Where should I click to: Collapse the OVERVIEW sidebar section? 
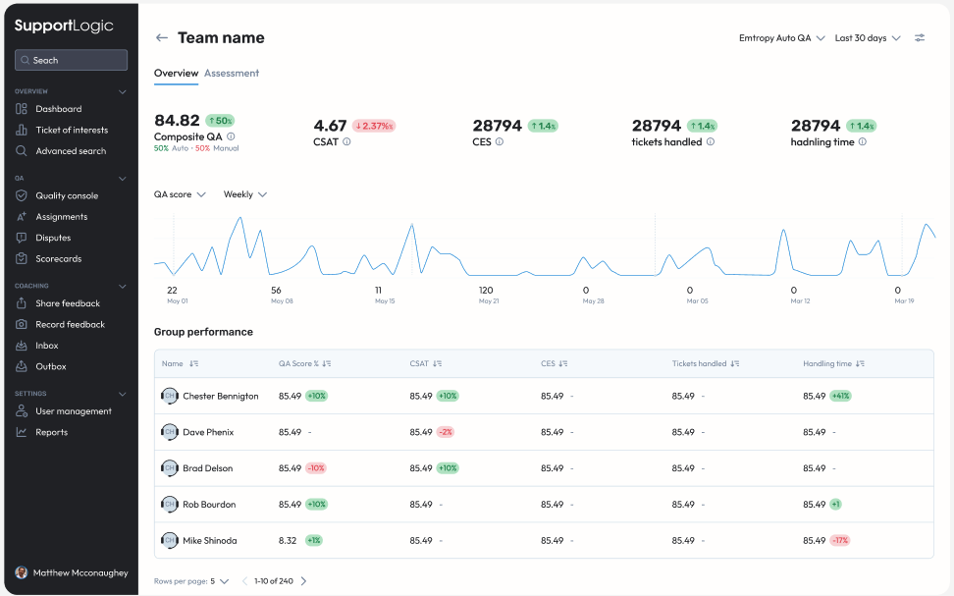pyautogui.click(x=123, y=91)
